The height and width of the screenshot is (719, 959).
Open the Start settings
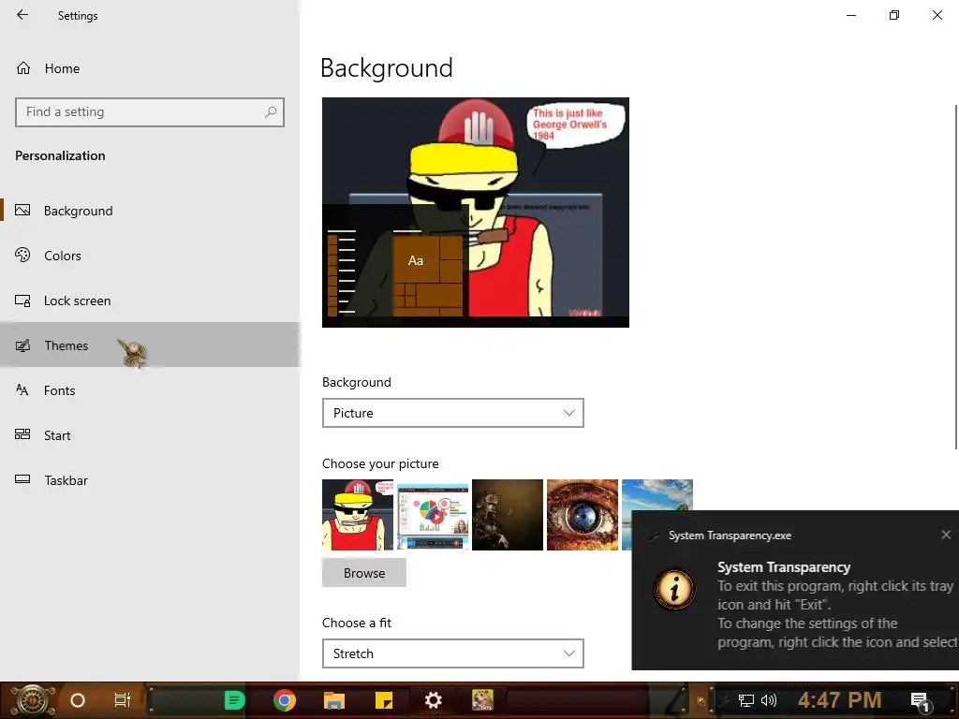click(150, 435)
